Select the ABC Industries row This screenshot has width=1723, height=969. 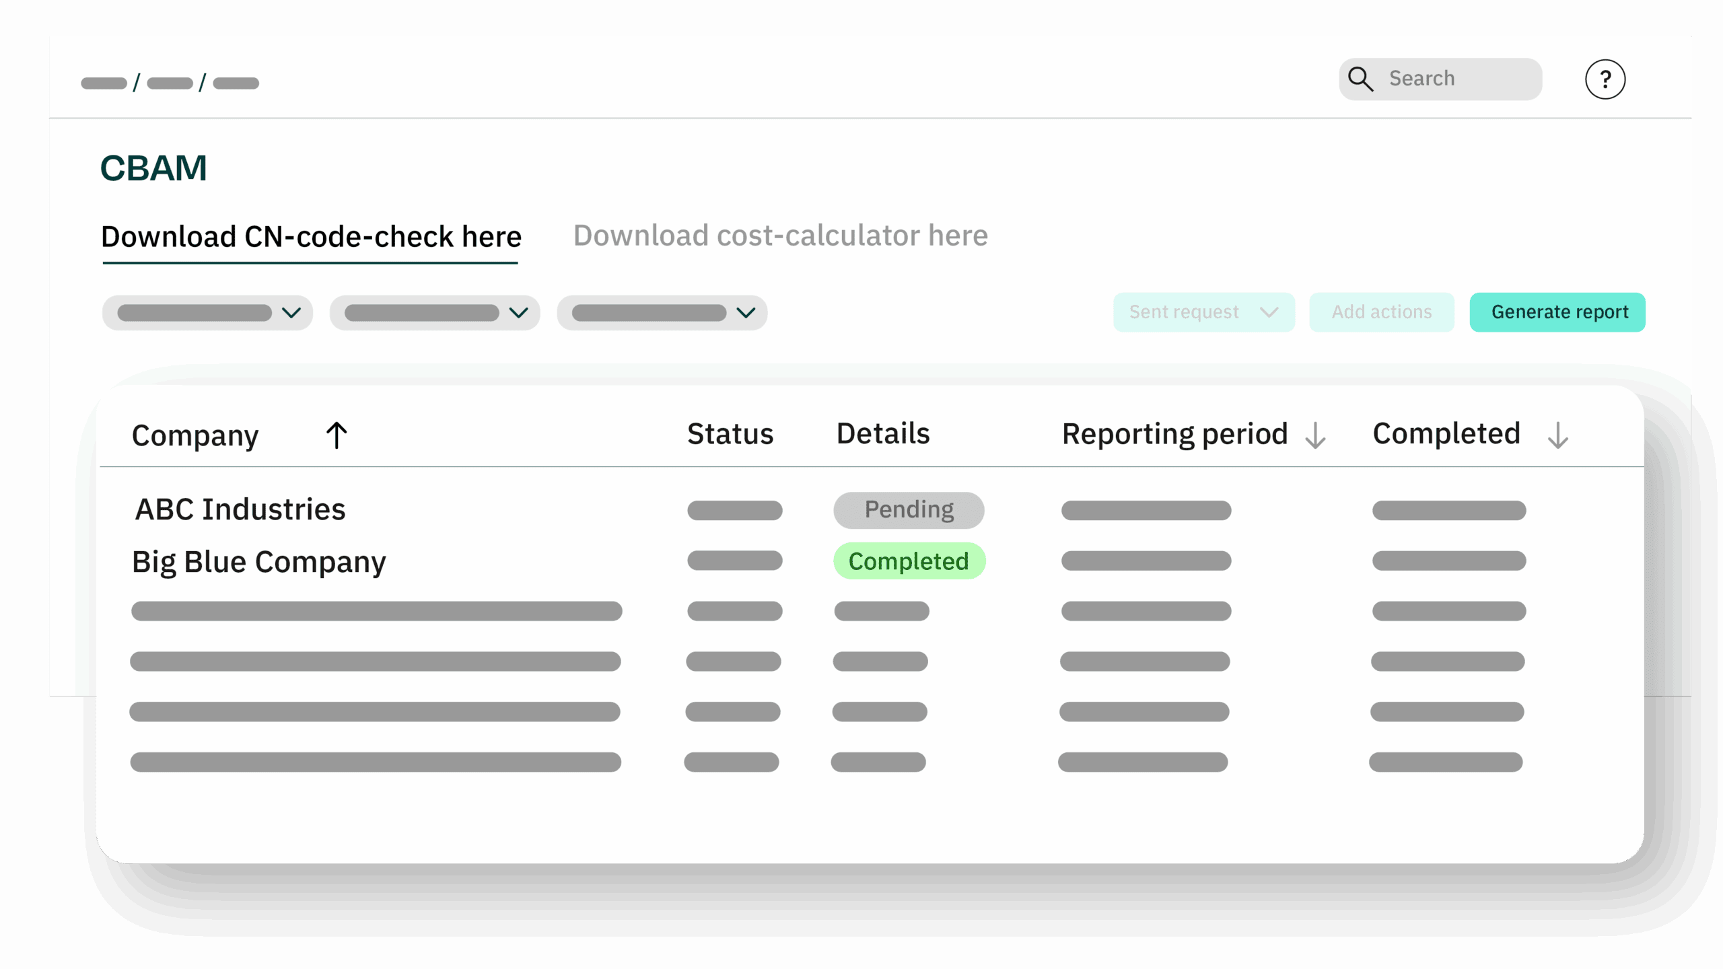click(240, 509)
